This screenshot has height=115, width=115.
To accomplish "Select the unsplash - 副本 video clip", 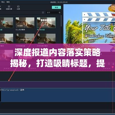I will click(57, 95).
